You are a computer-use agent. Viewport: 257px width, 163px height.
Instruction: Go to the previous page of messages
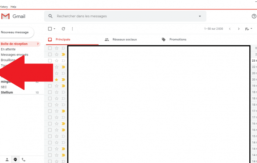click(x=229, y=29)
